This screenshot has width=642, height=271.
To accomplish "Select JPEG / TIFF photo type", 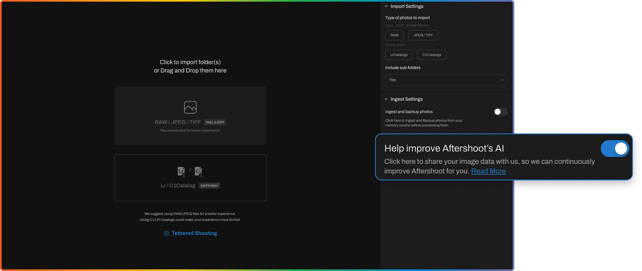I will 423,35.
